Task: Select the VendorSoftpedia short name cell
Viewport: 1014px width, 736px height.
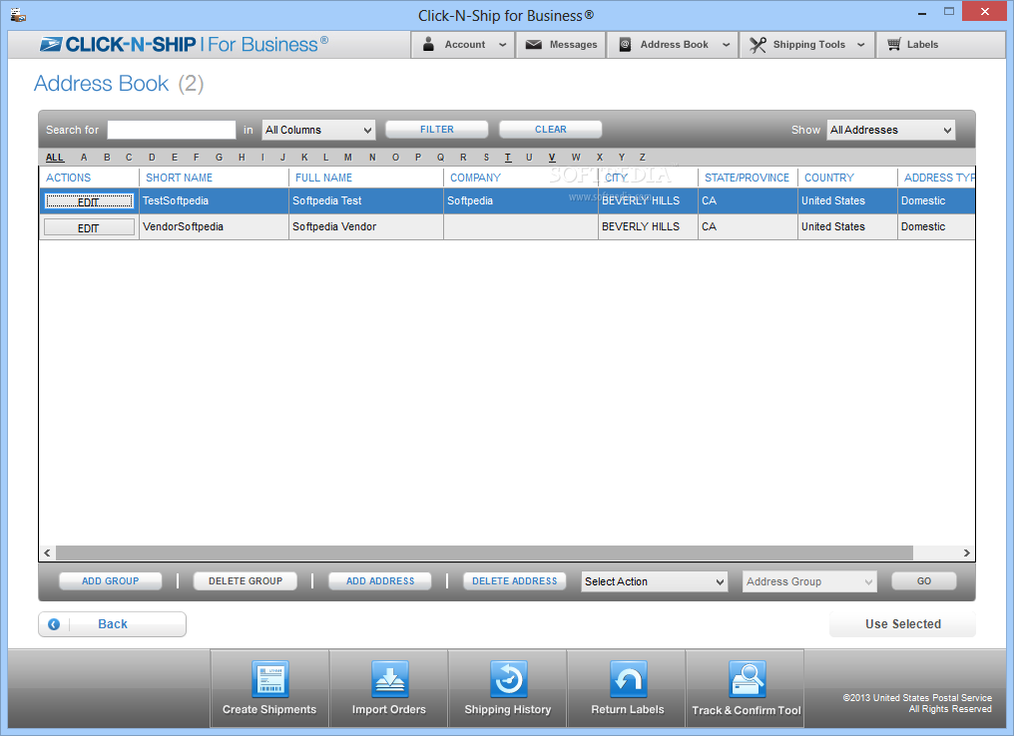Action: click(x=214, y=226)
